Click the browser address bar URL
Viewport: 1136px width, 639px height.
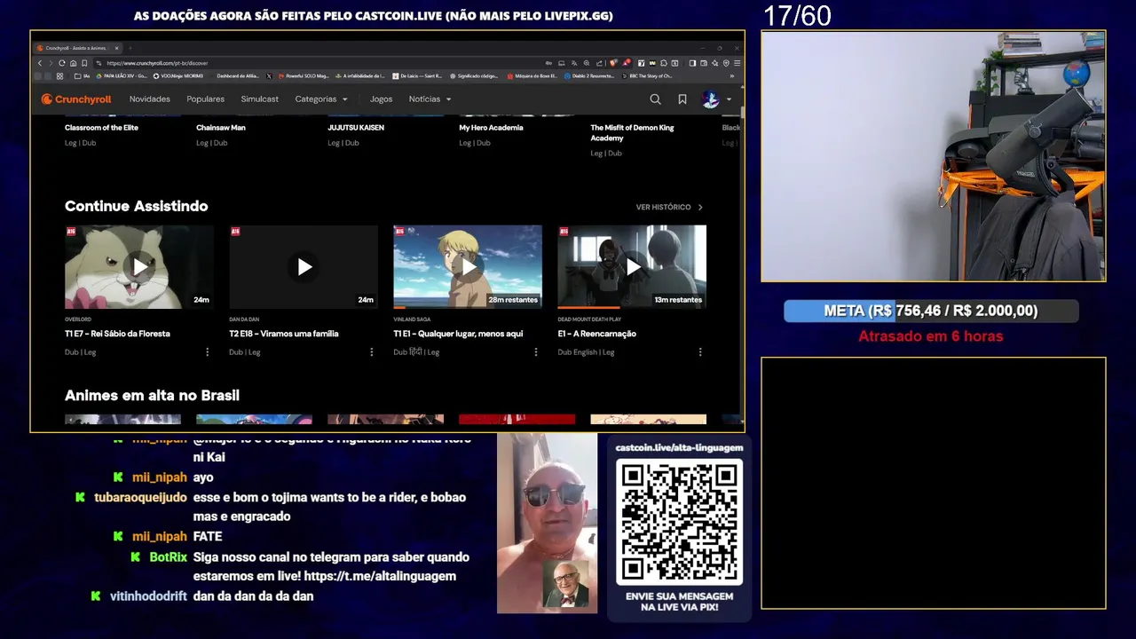[157, 63]
